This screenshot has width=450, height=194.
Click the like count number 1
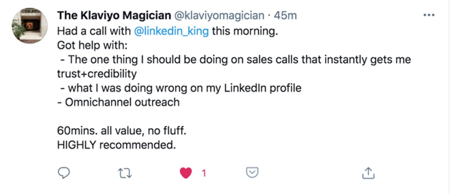tap(204, 173)
